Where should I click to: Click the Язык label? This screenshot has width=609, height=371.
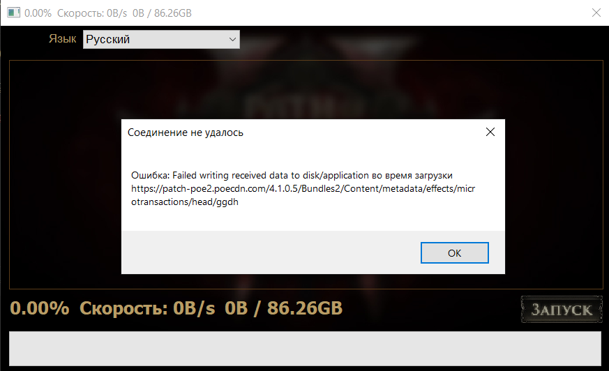(x=62, y=39)
